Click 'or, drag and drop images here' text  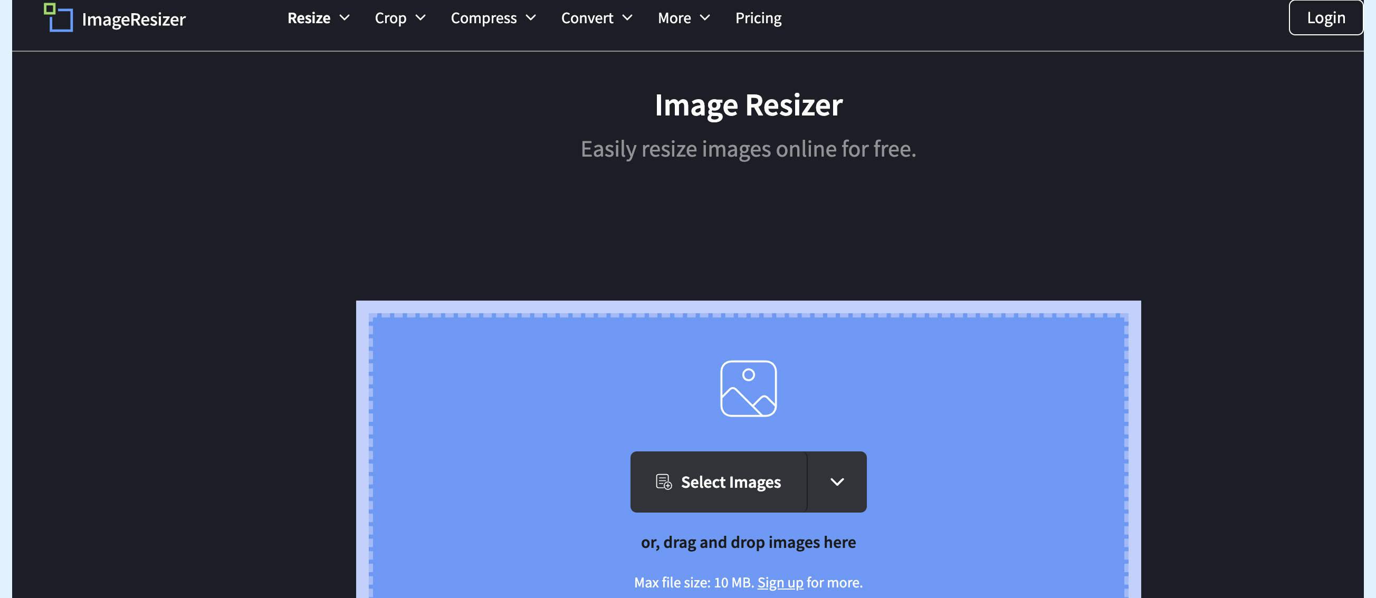(748, 543)
